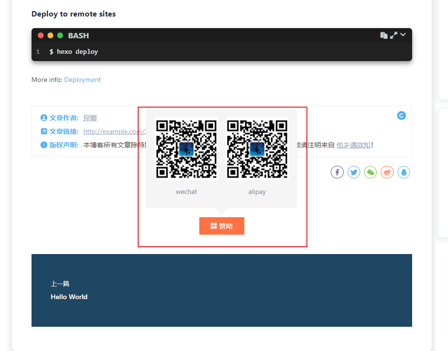Open the wechat QR code image

pyautogui.click(x=186, y=149)
